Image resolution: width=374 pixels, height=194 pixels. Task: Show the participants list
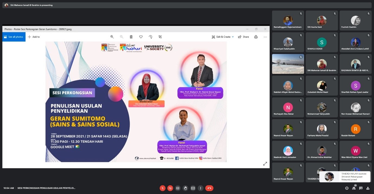click(x=354, y=188)
